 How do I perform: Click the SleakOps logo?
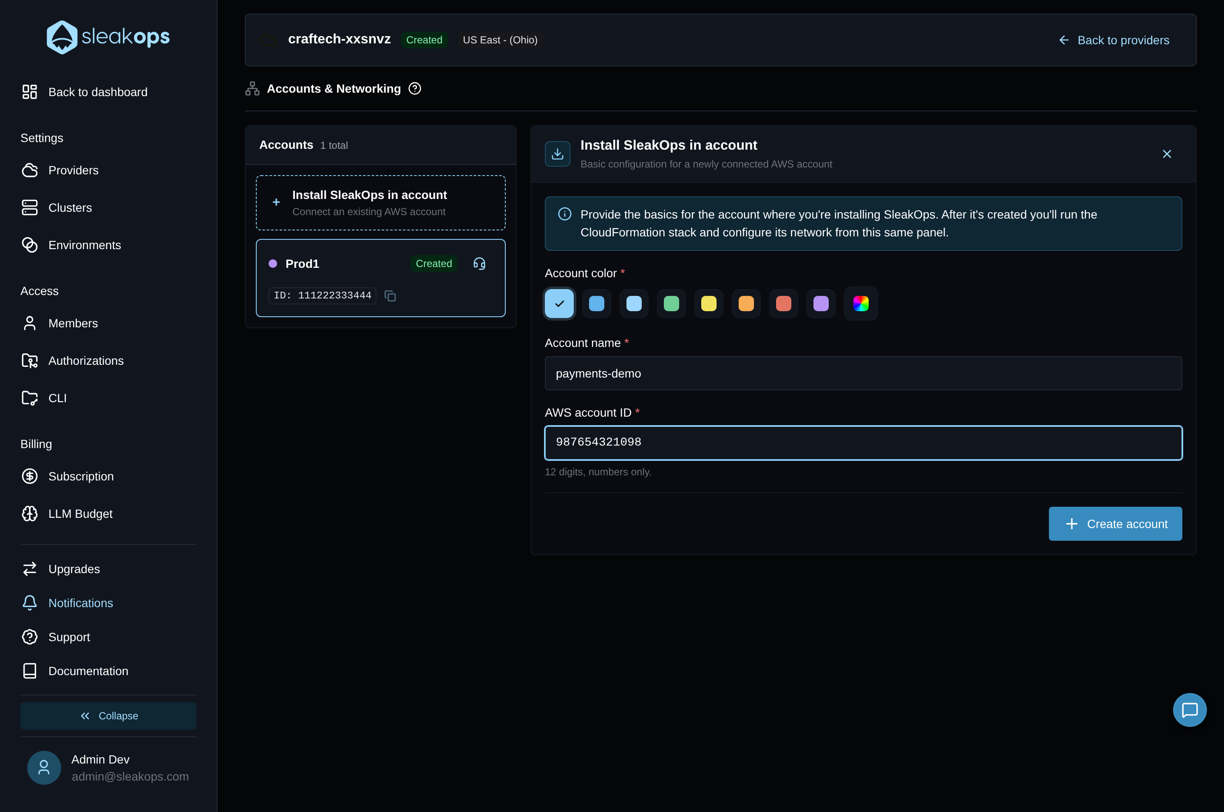tap(108, 37)
